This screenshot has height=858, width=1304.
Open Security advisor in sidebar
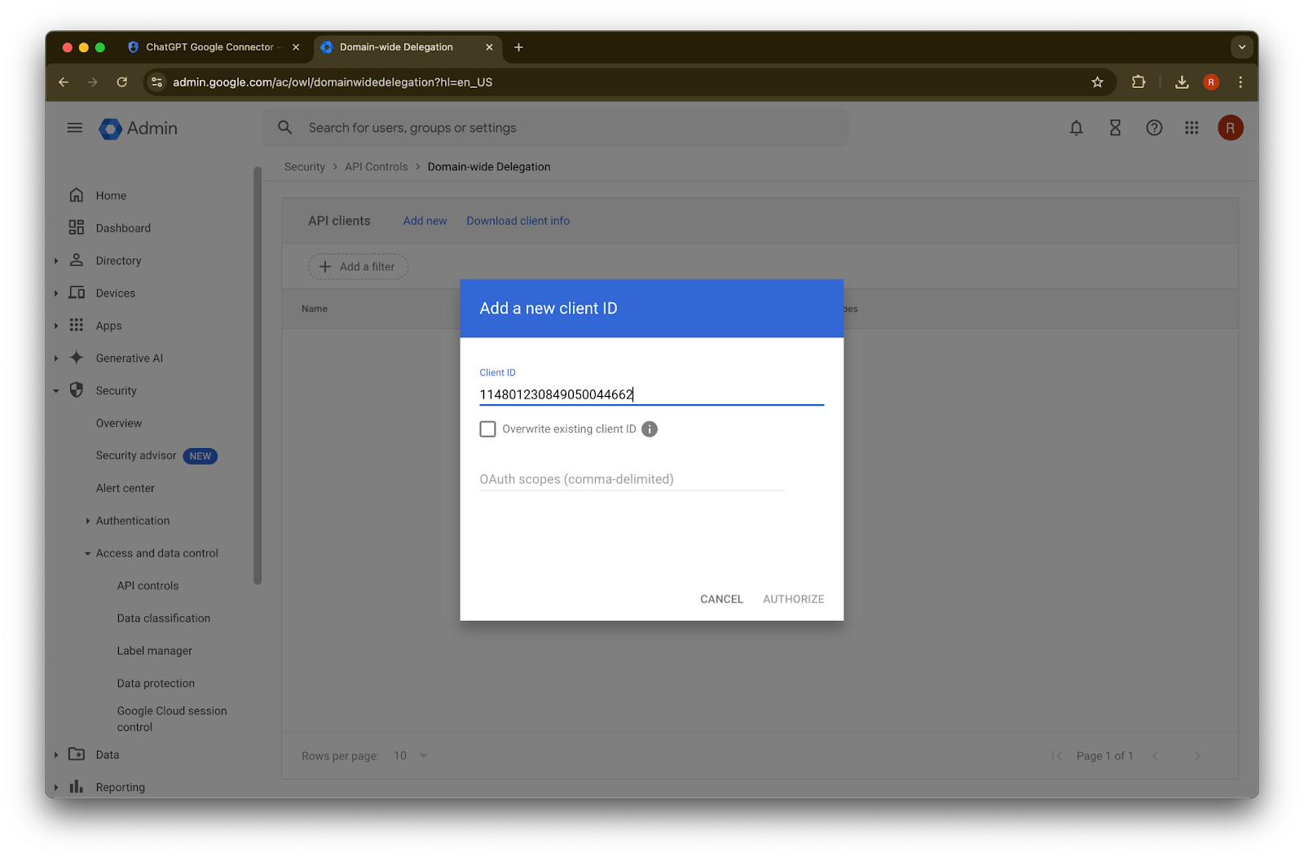pos(136,455)
